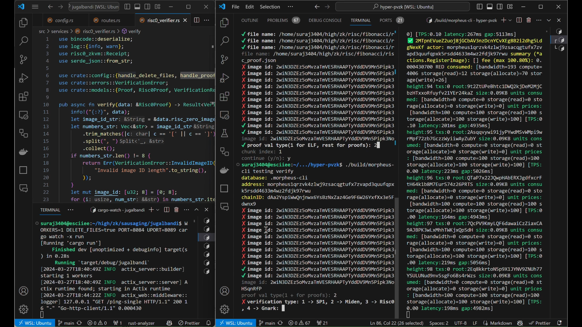Open Explorer in jugalbandi window activity bar
The width and height of the screenshot is (582, 327).
[x=24, y=23]
